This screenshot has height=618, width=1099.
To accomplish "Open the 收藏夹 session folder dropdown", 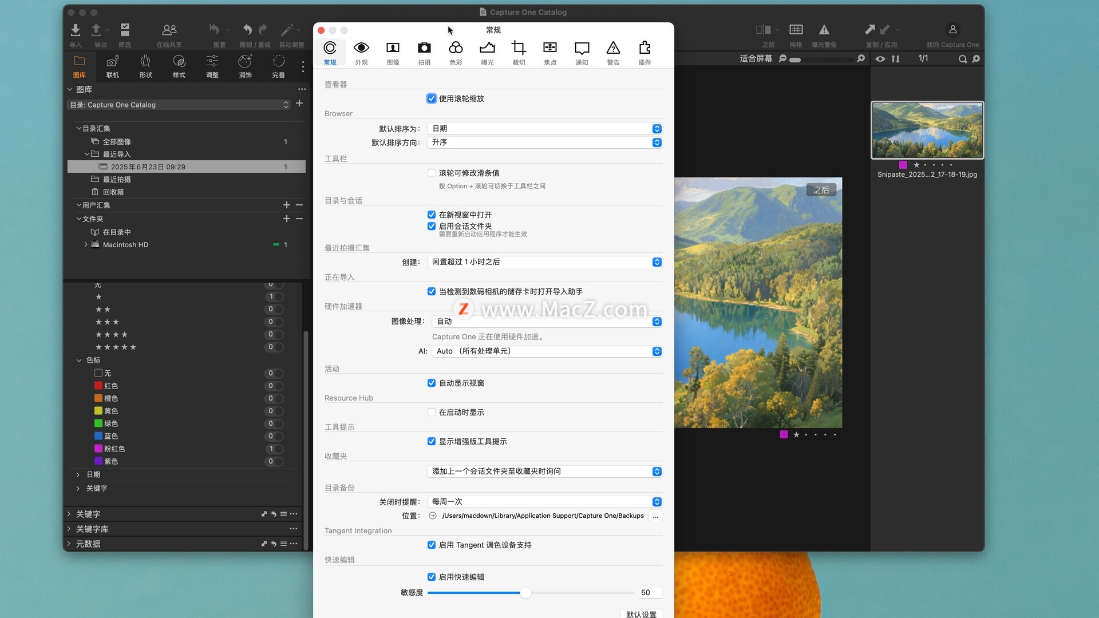I will click(x=545, y=472).
